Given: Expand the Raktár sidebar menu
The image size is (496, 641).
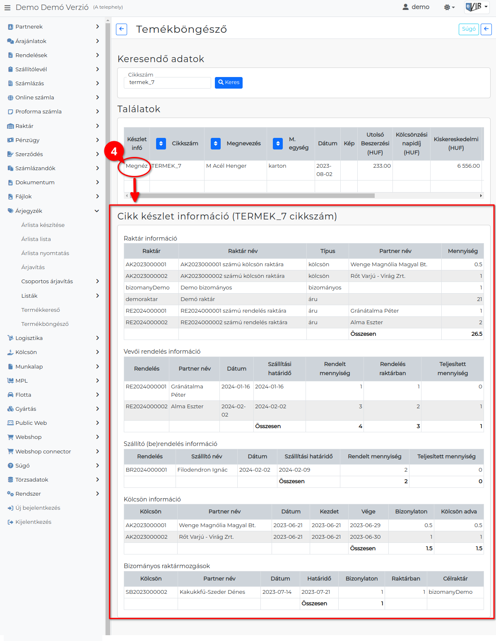Looking at the screenshot, I should (x=54, y=126).
